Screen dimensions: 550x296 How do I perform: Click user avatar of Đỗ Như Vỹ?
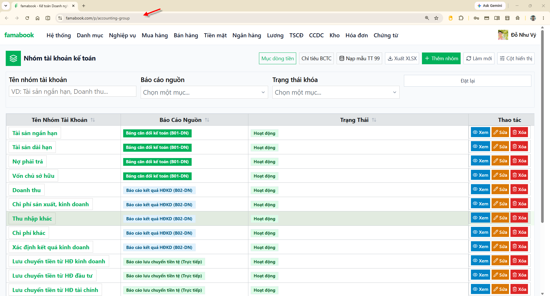(503, 35)
